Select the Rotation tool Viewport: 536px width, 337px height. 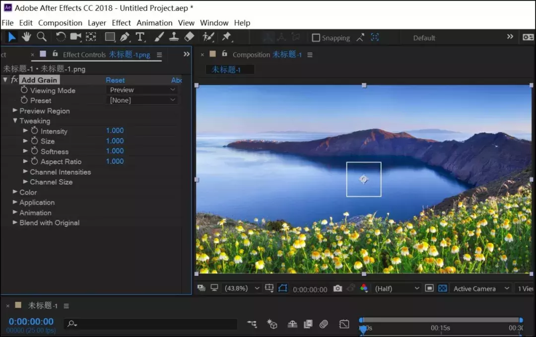click(61, 37)
